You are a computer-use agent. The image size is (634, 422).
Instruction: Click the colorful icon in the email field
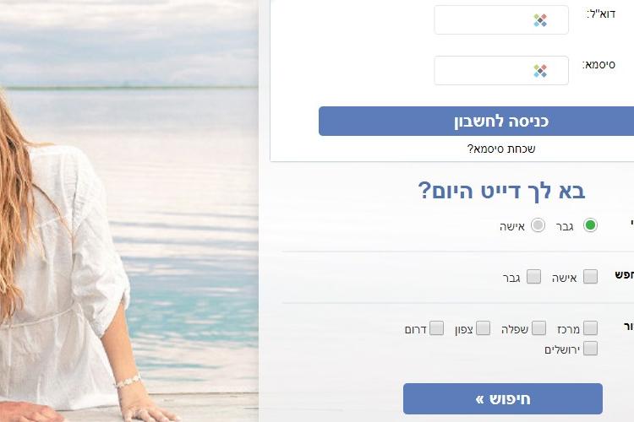pyautogui.click(x=540, y=20)
